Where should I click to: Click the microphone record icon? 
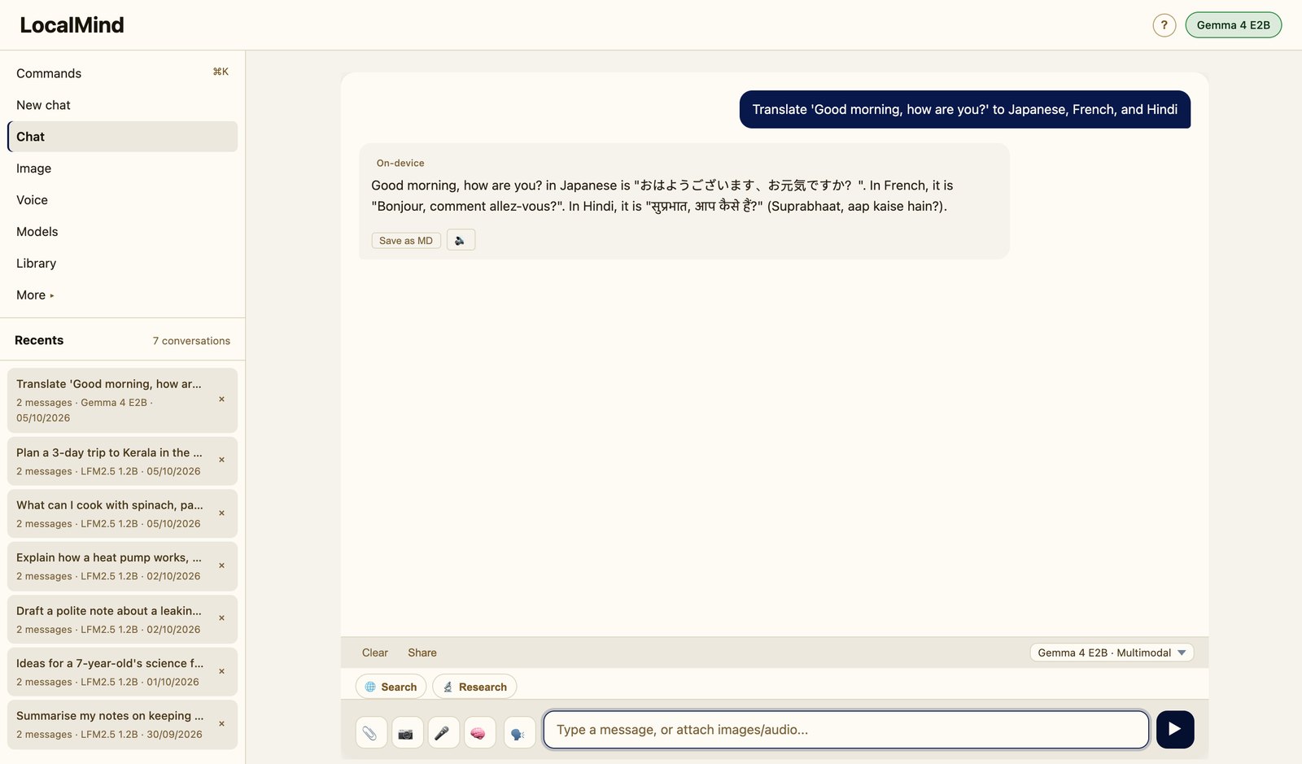click(x=443, y=732)
